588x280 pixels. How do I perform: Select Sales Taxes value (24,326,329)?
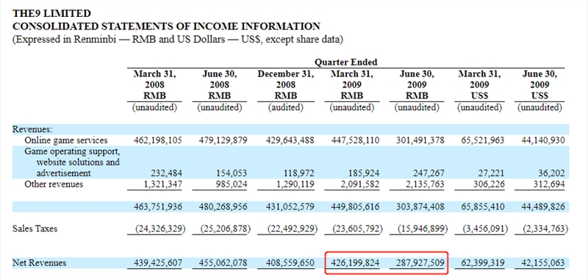click(155, 229)
